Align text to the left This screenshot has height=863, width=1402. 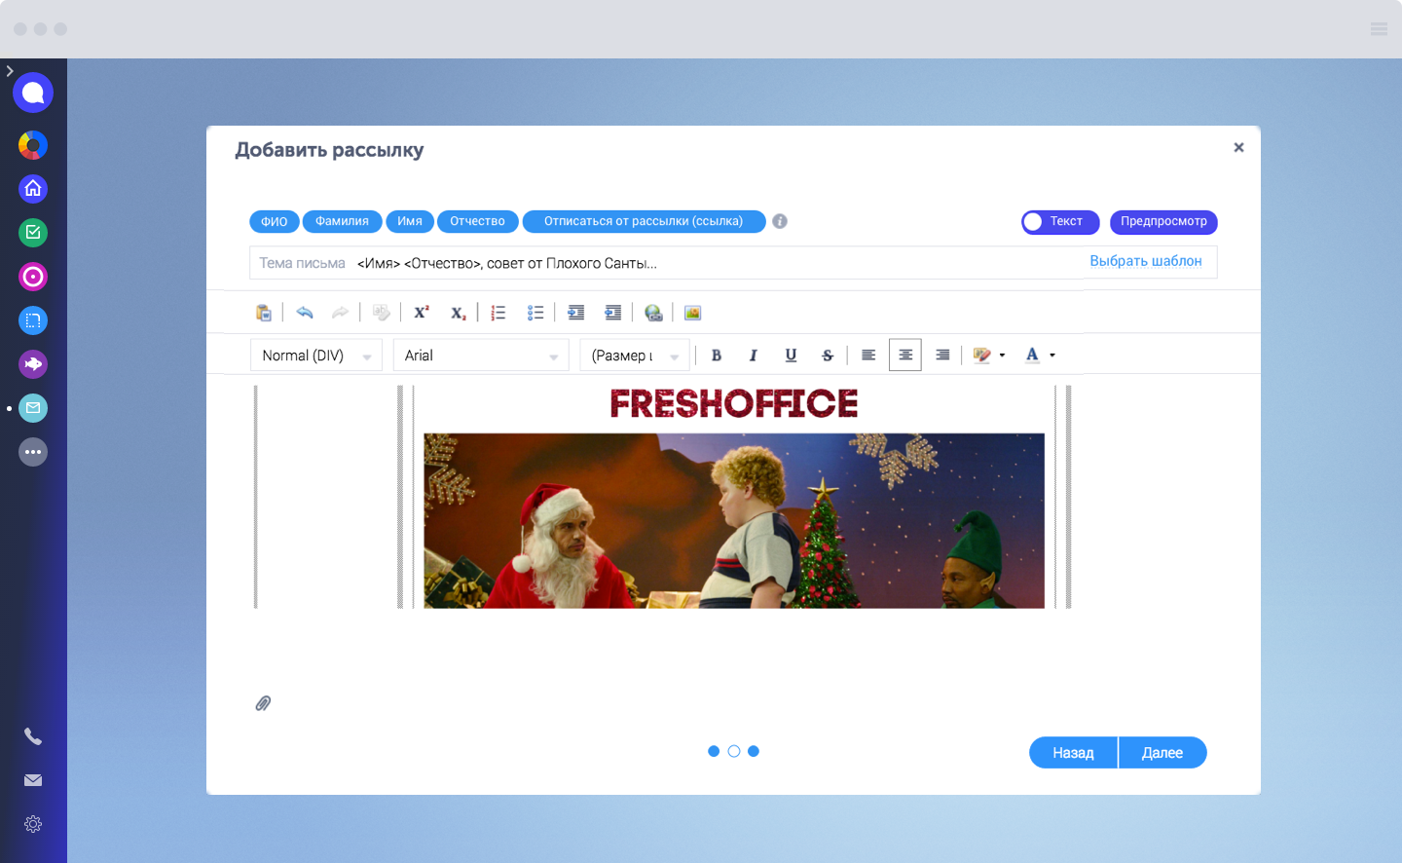(x=868, y=356)
